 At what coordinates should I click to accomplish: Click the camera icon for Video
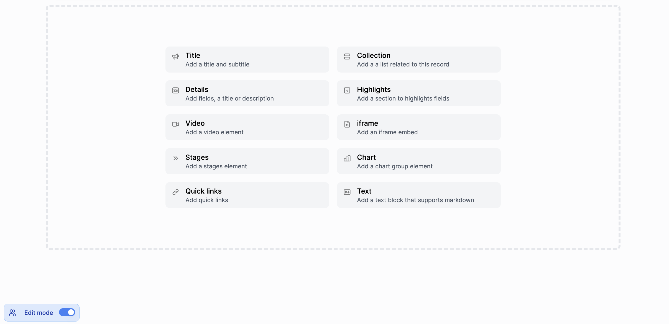[x=175, y=124]
